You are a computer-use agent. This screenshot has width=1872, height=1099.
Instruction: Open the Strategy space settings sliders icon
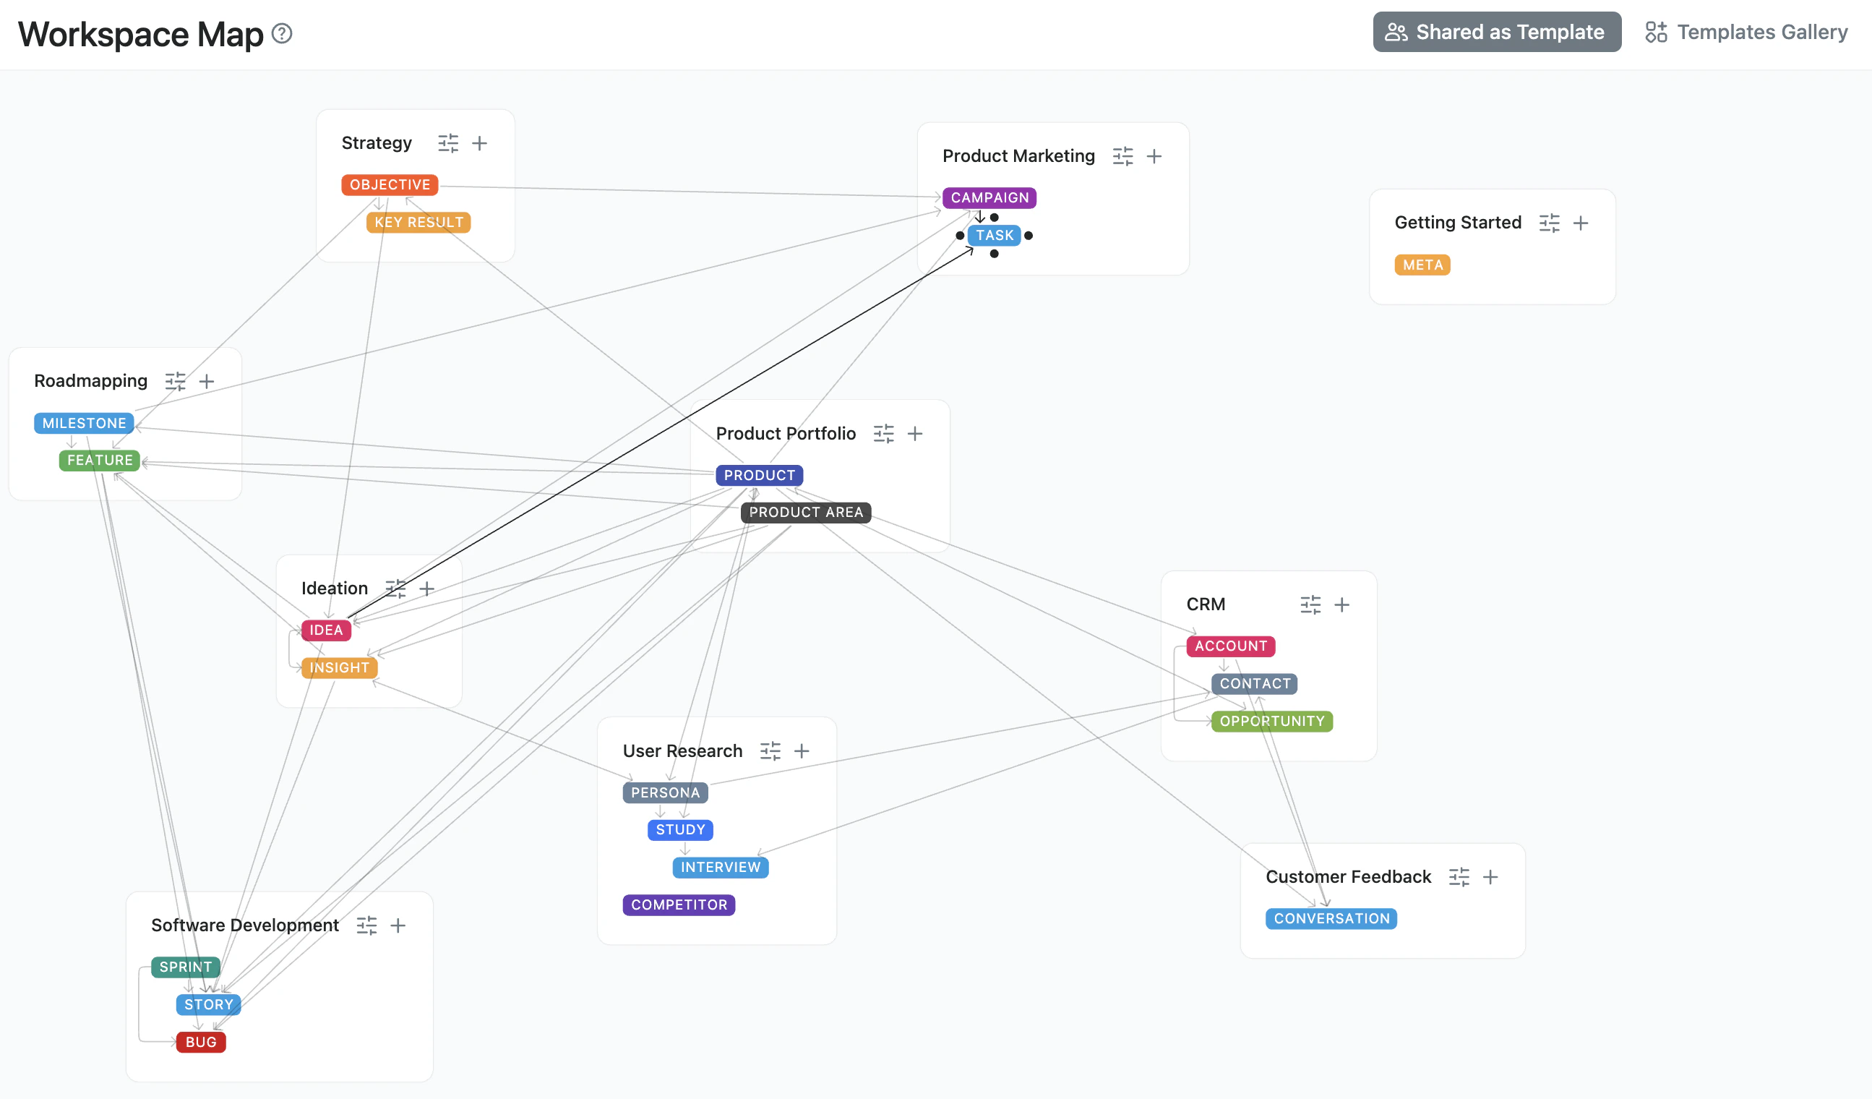[448, 142]
